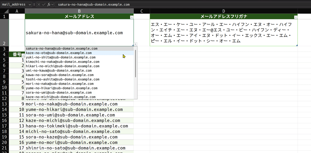Choose kawa-no-sora@sub-domain.example.com in dropdown list

tap(80, 75)
